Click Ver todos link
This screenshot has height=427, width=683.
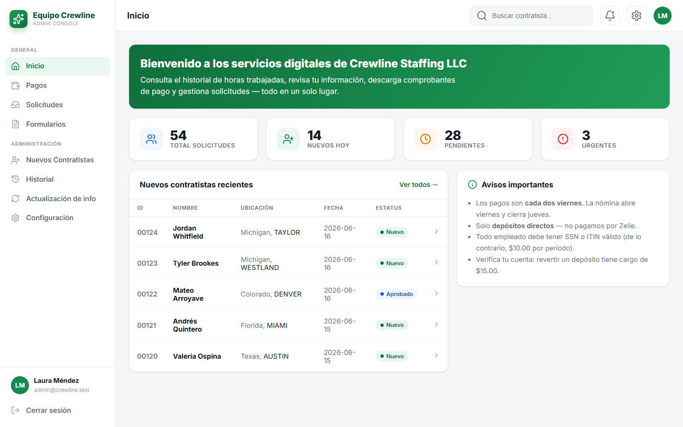pos(418,185)
